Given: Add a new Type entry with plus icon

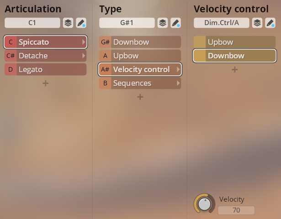Looking at the screenshot, I should tap(140, 97).
